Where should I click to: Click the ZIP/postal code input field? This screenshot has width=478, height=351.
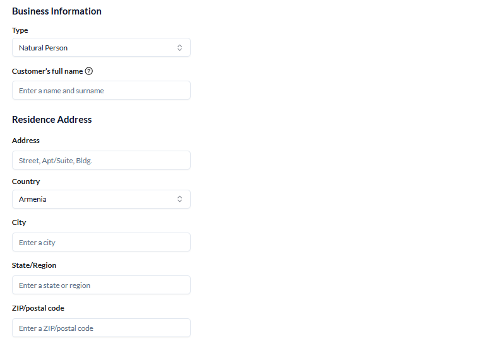coord(101,328)
